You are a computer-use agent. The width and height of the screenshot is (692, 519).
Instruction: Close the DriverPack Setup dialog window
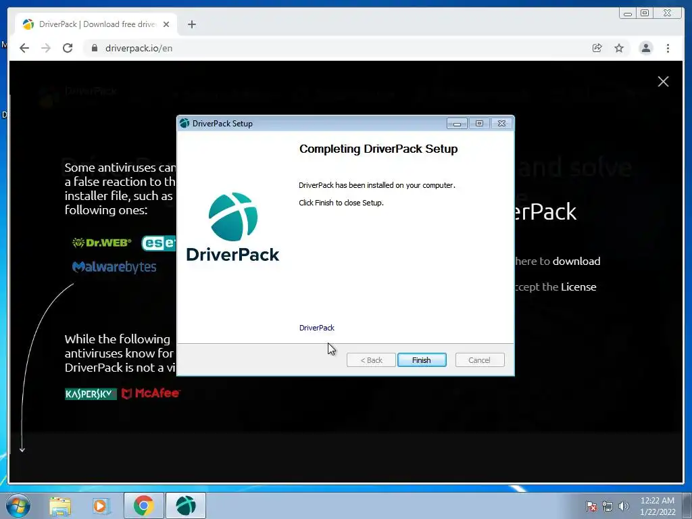click(502, 124)
